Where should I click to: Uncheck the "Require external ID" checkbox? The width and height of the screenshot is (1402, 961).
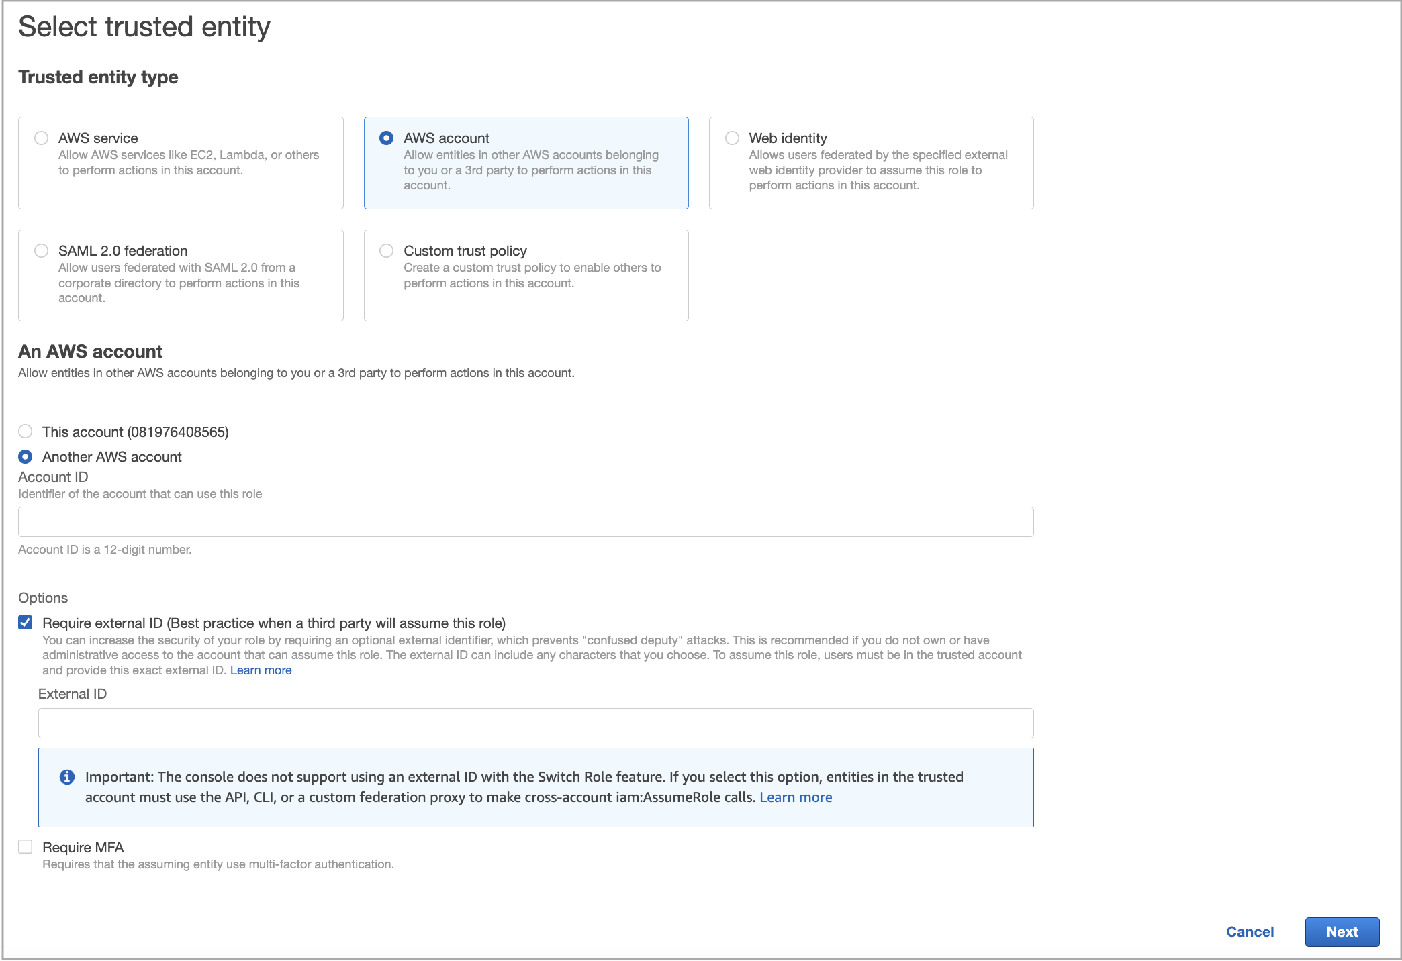pos(25,622)
